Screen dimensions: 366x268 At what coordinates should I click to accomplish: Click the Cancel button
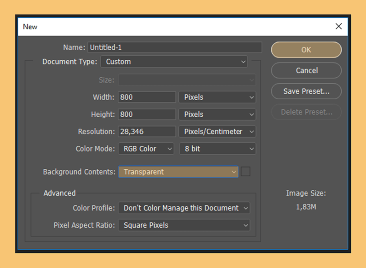(x=306, y=70)
